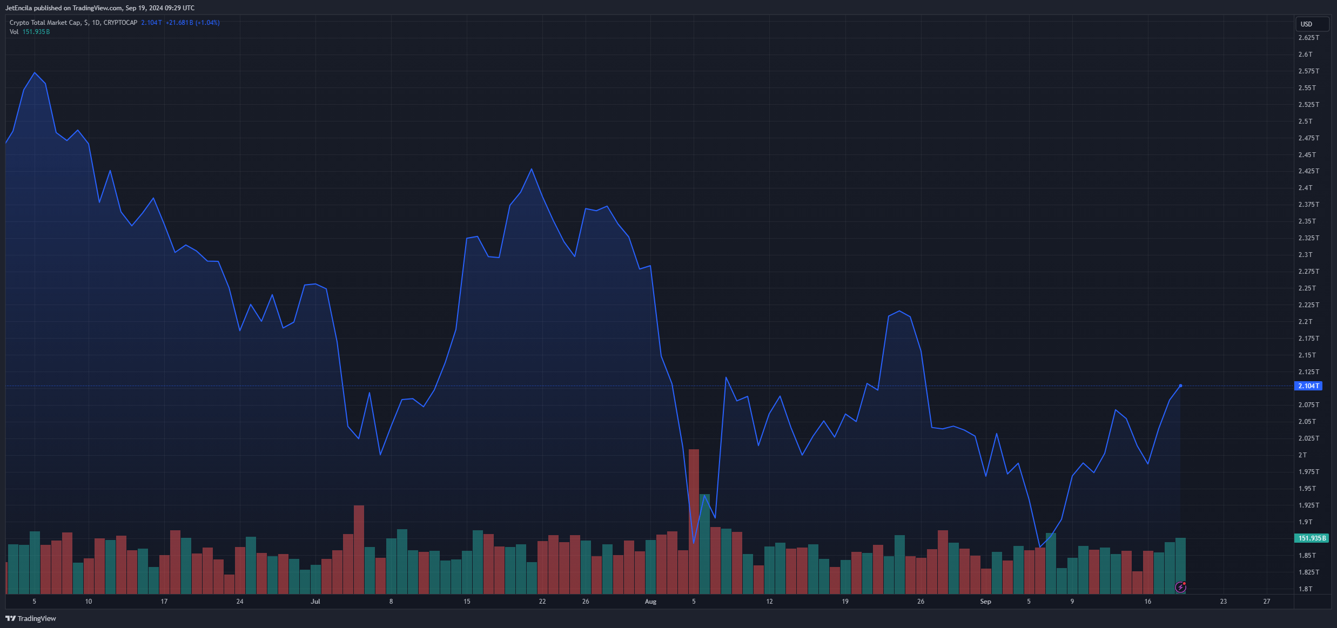Select the green 151.935B volume tag
The width and height of the screenshot is (1337, 628).
coord(1312,538)
